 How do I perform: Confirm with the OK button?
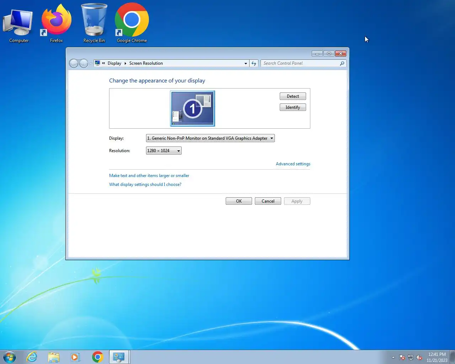click(x=239, y=201)
